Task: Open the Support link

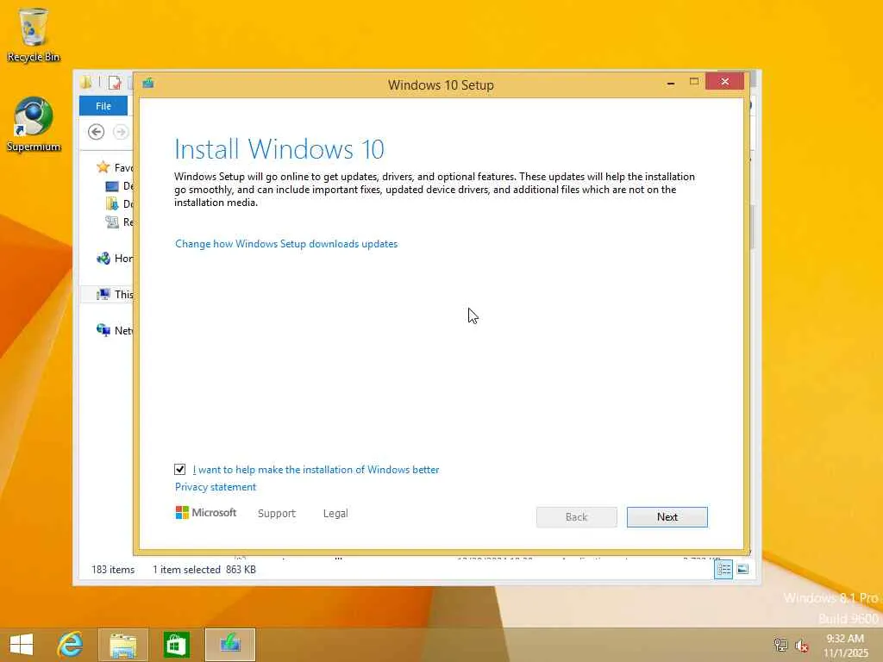Action: (x=277, y=514)
